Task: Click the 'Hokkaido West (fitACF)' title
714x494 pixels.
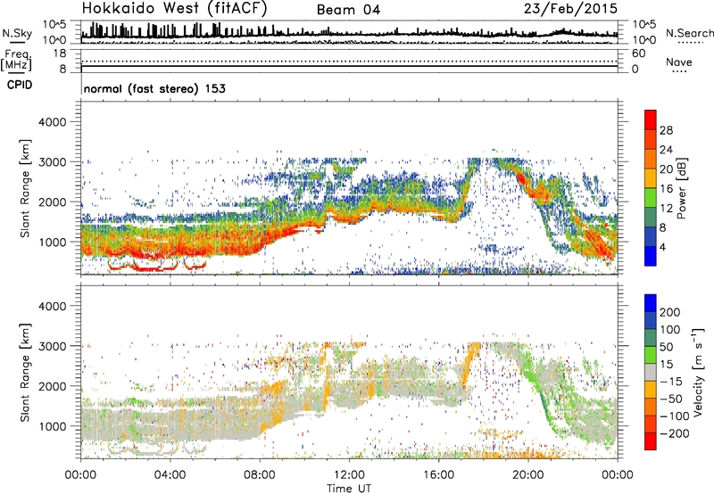Action: [x=174, y=9]
